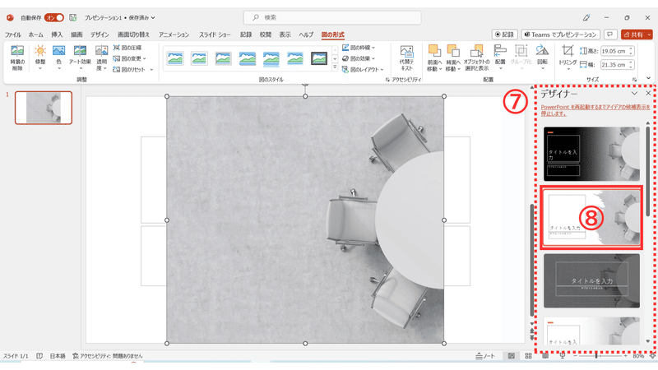This screenshot has width=658, height=370.
Task: Switch to the Home (ホーム) tab
Action: (35, 35)
